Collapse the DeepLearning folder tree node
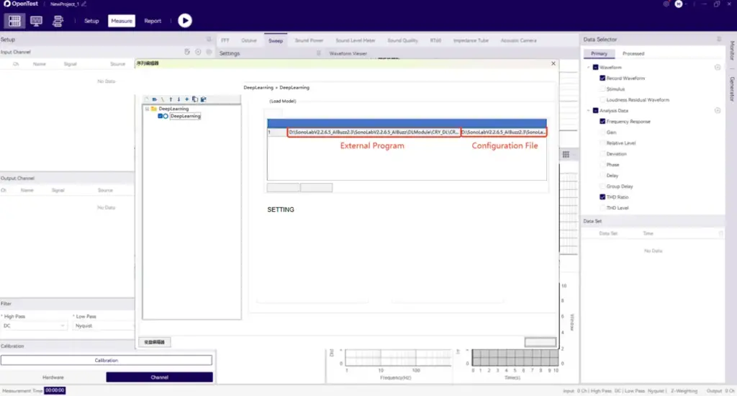Viewport: 737px width, 396px height. click(147, 109)
